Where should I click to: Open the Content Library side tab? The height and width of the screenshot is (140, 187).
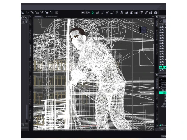point(30,51)
